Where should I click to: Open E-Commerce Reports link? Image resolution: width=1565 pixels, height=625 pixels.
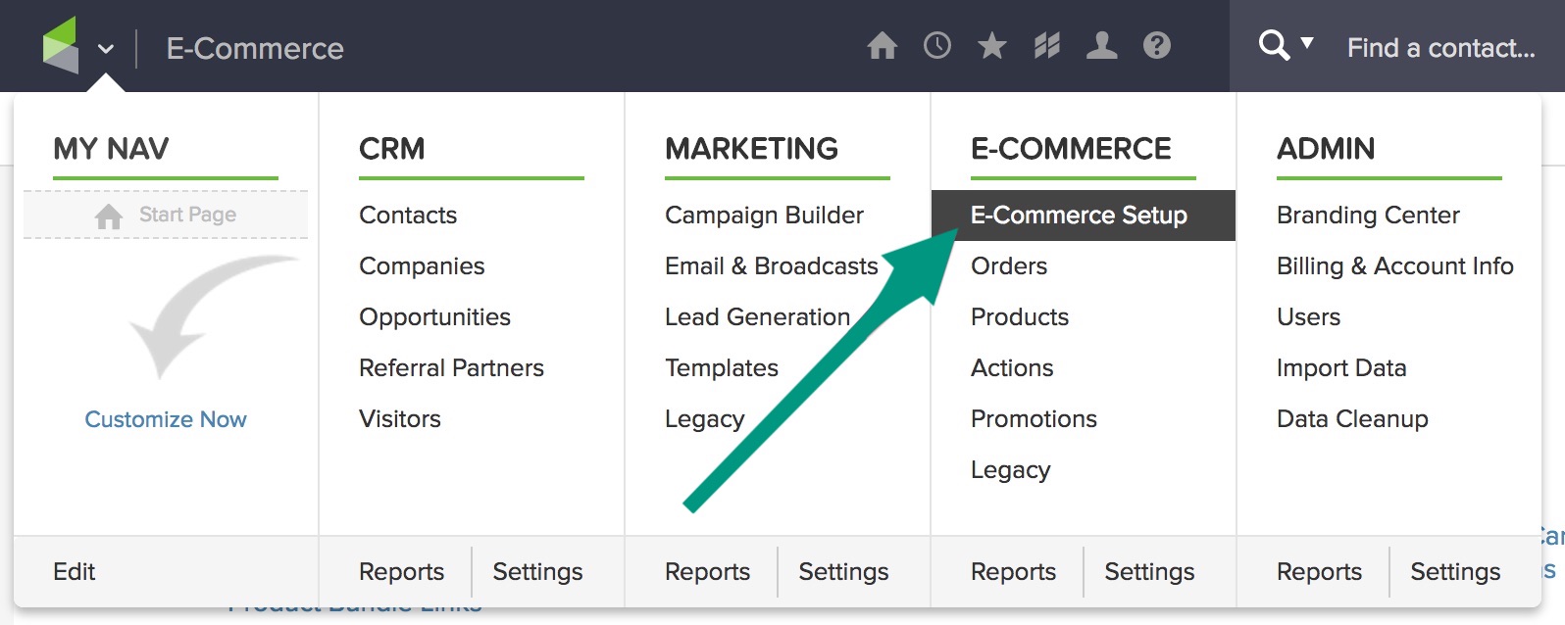coord(1013,571)
